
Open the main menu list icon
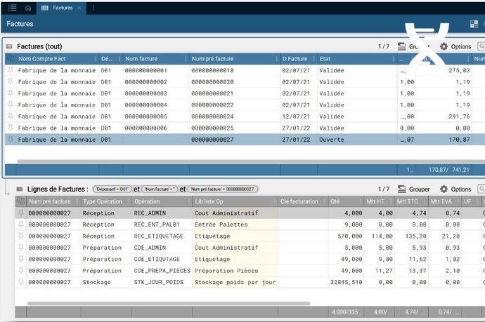coord(12,7)
